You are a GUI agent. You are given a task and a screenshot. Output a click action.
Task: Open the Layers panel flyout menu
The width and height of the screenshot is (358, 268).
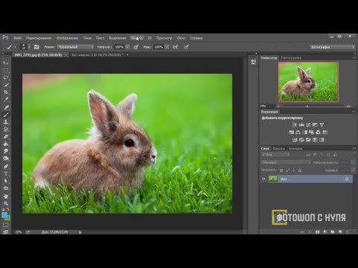354,149
